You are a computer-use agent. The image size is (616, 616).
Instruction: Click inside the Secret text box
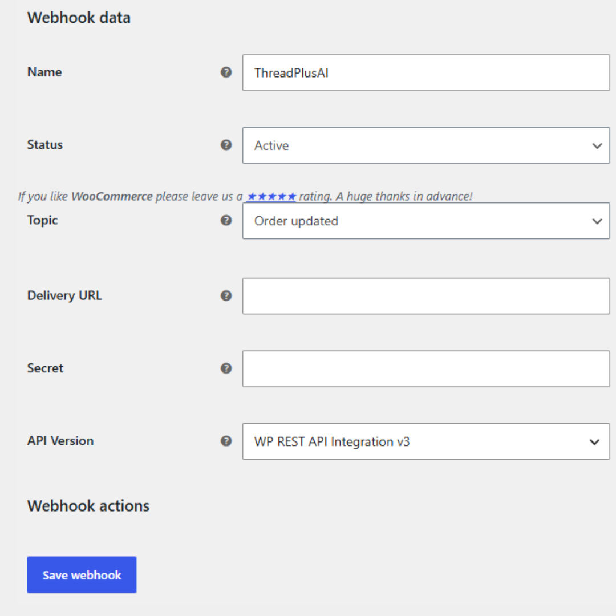426,369
